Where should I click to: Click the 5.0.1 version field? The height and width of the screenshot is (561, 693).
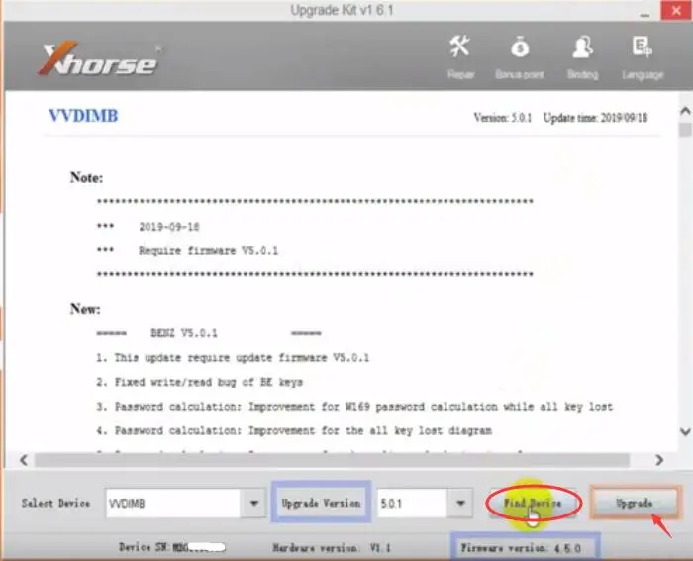point(412,503)
